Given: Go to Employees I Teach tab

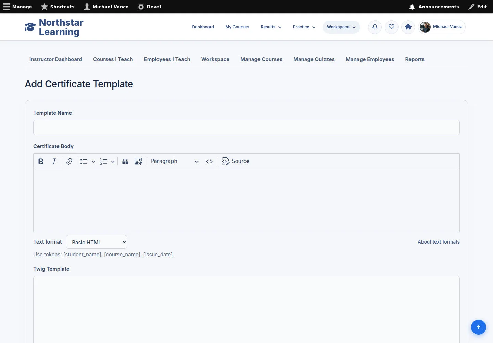Looking at the screenshot, I should 167,59.
